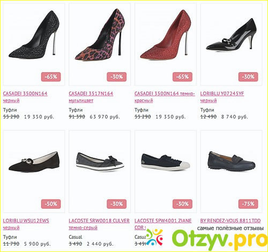The width and height of the screenshot is (268, 252).
Task: Click the Otzyv.pro logo icon
Action: click(155, 238)
